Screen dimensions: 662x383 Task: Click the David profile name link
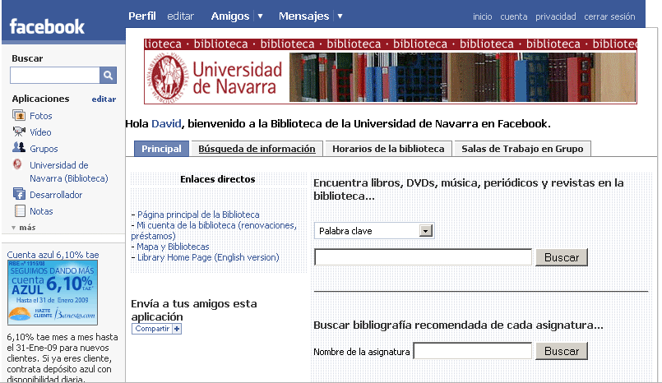166,123
